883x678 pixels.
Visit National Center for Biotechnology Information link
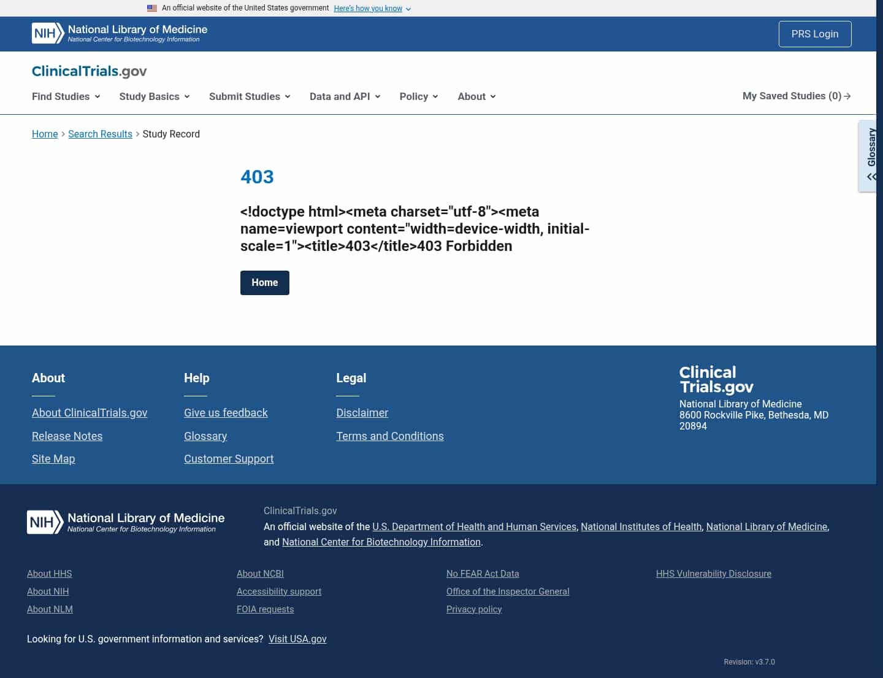click(x=381, y=542)
